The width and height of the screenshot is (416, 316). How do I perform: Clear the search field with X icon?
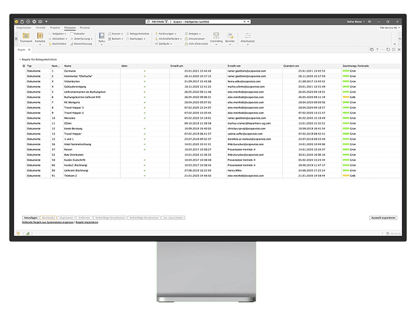245,21
